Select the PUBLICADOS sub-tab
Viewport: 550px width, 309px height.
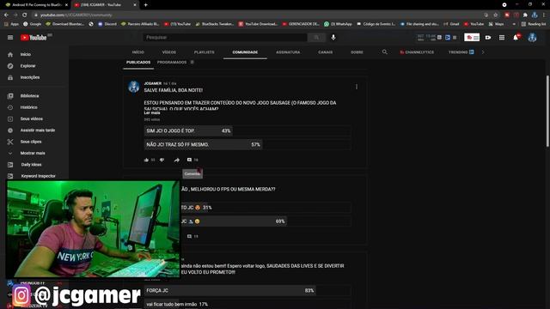click(138, 63)
